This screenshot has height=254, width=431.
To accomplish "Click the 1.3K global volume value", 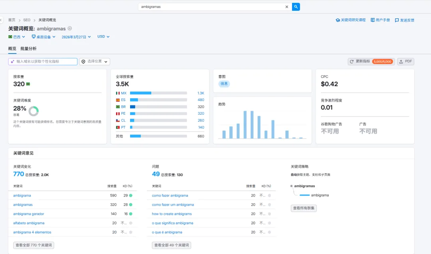I will click(x=201, y=93).
